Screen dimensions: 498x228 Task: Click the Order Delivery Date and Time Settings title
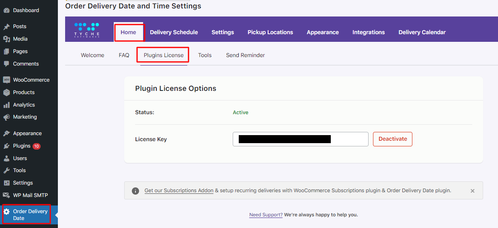point(133,6)
